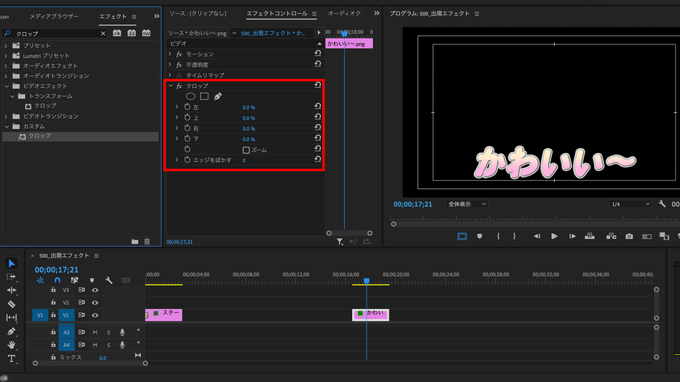Viewport: 680px width, 382px height.
Task: Reset the Crop effect parameters
Action: click(x=317, y=85)
